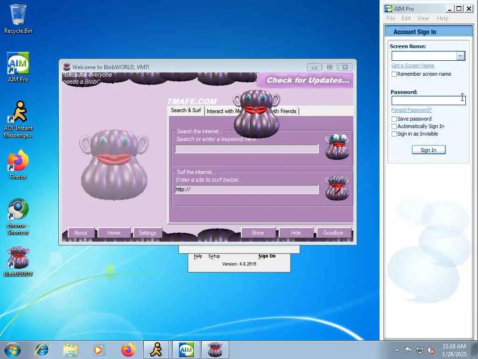Click the Goodbye button in BlobWORLD

click(x=333, y=233)
